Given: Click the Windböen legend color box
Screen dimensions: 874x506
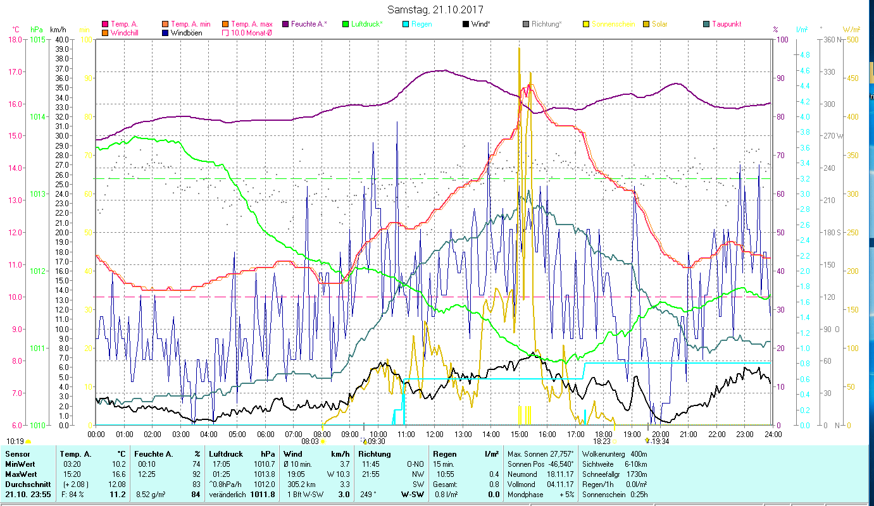Looking at the screenshot, I should (x=166, y=32).
